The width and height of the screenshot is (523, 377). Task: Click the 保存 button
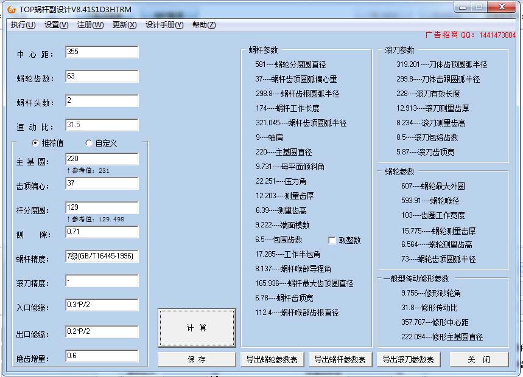[x=197, y=359]
